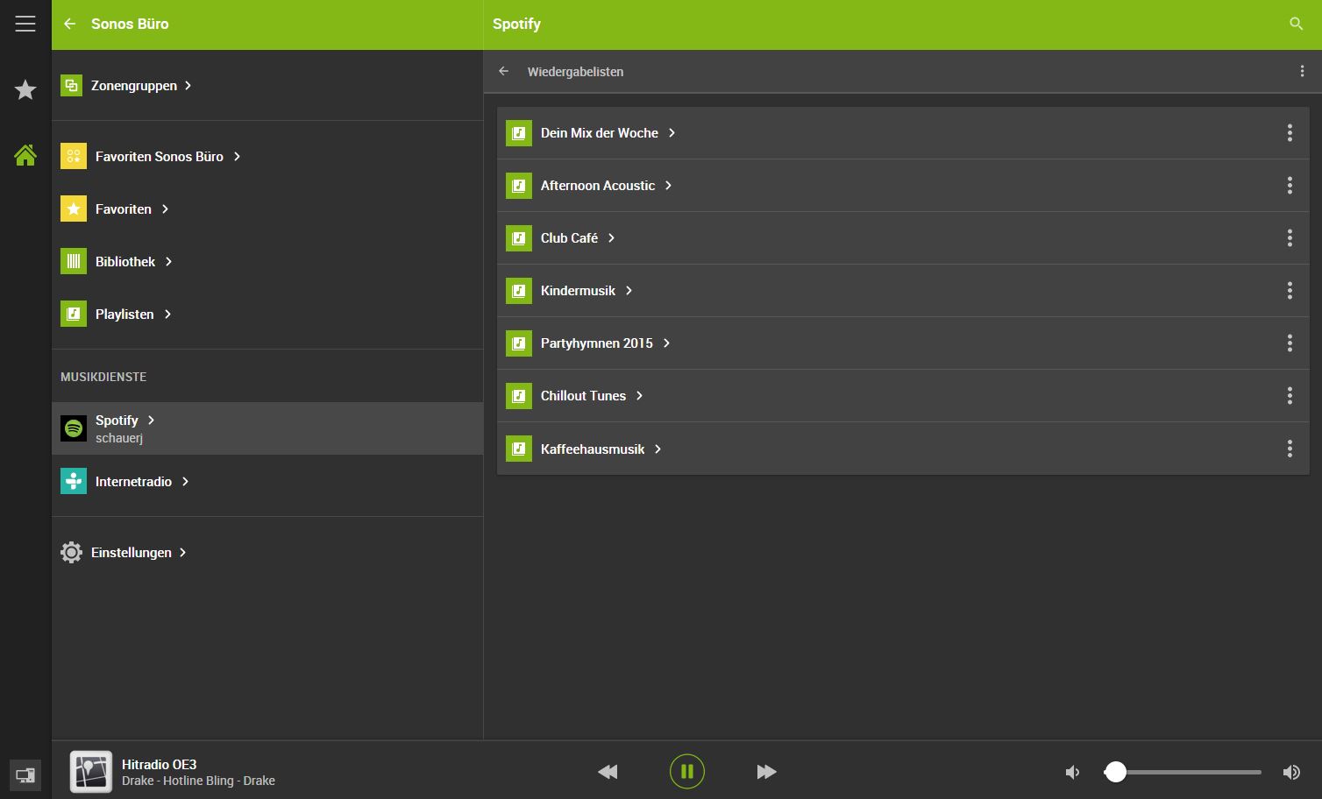Raise volume with loud speaker icon
The height and width of the screenshot is (799, 1322).
tap(1291, 772)
